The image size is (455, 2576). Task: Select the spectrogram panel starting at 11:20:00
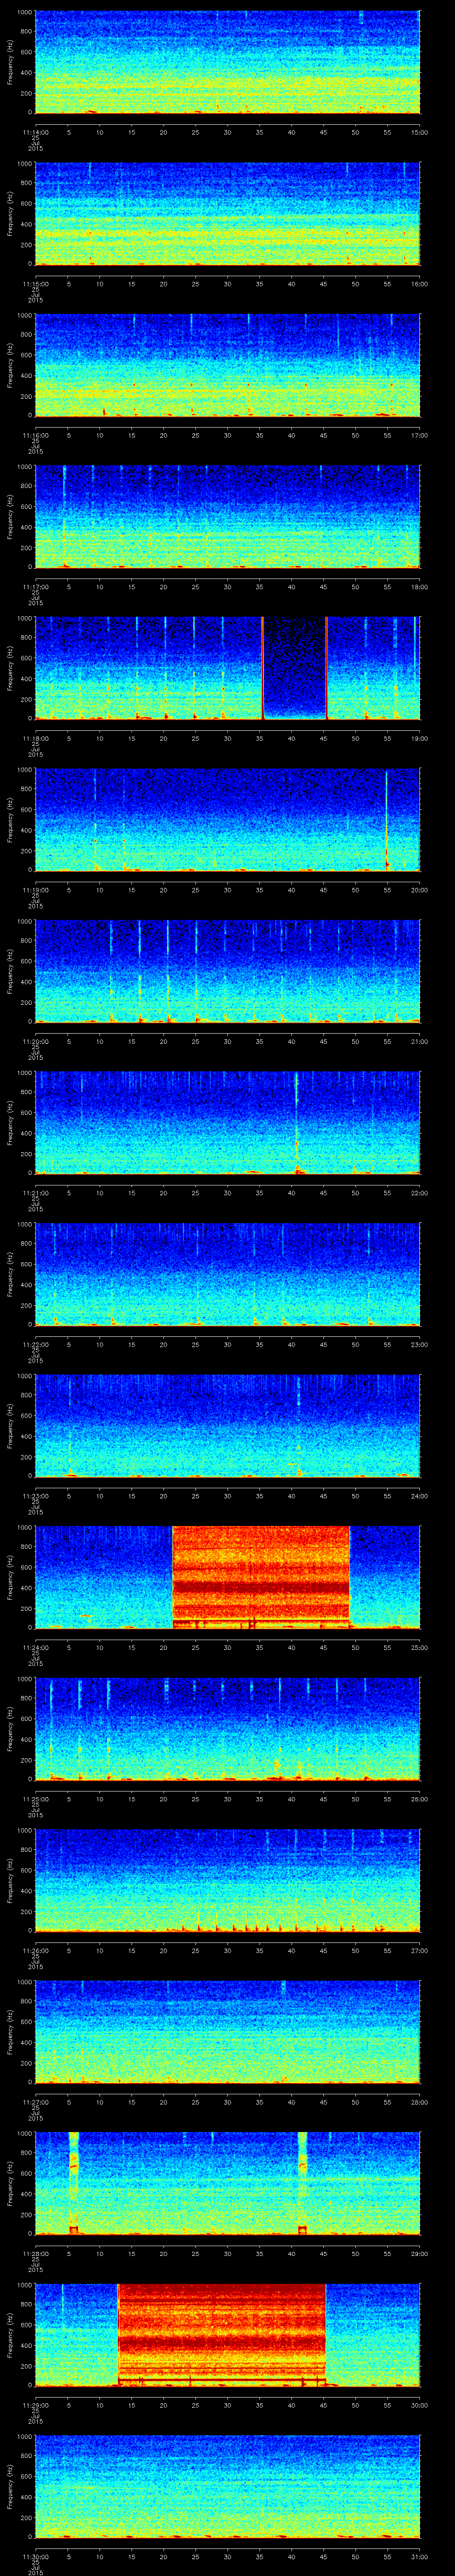(x=227, y=972)
